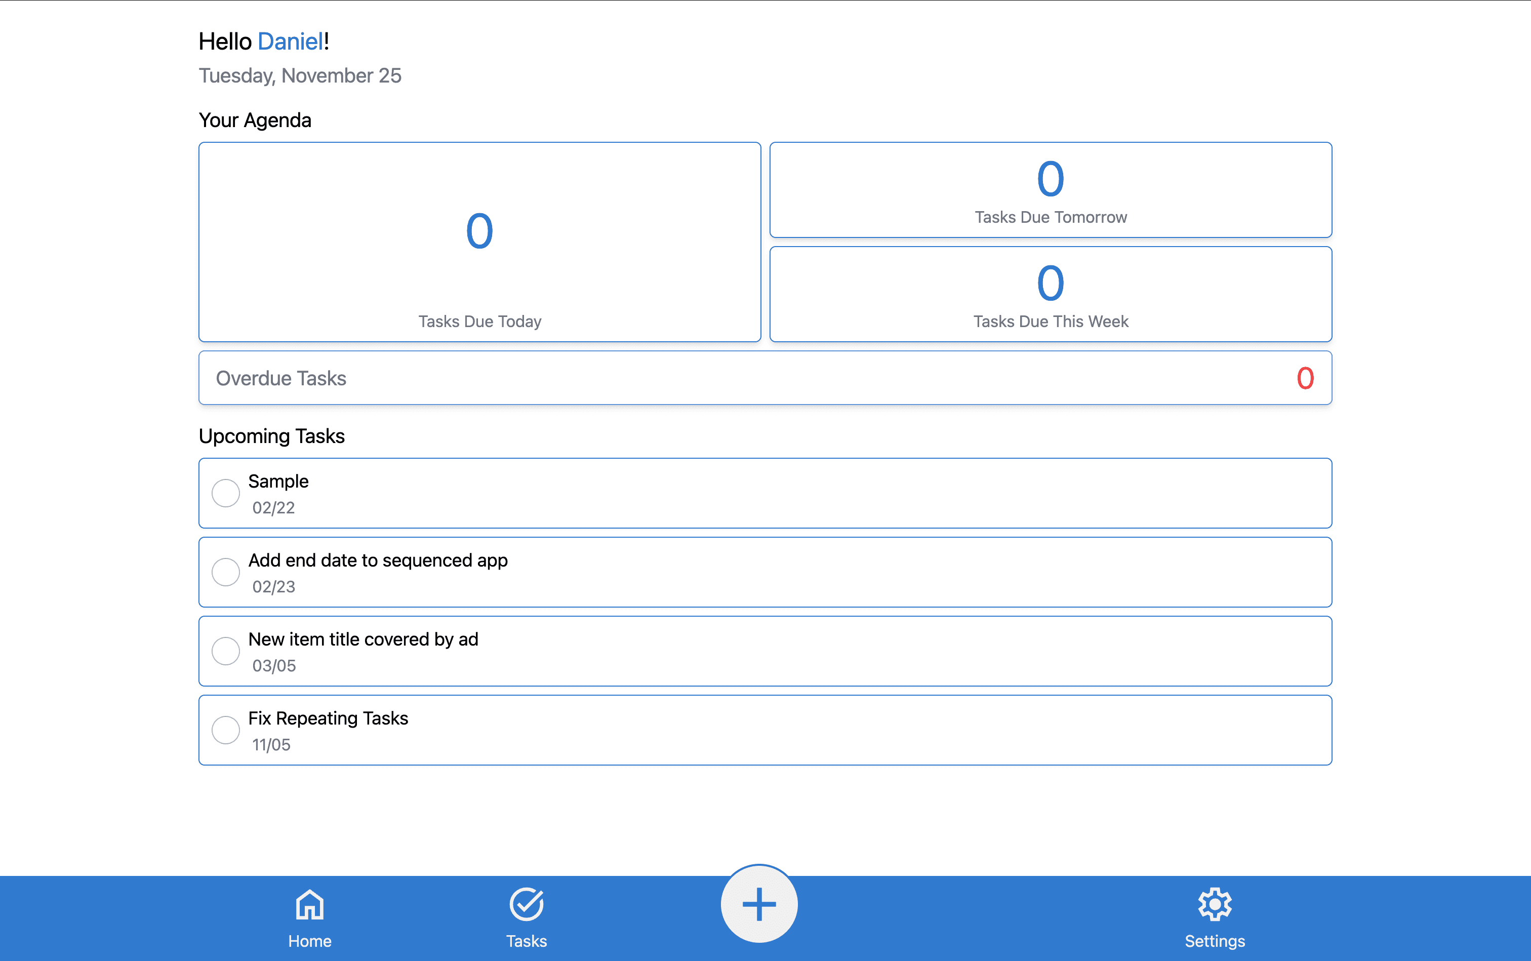This screenshot has height=961, width=1531.
Task: Open Settings using the gear icon
Action: (1215, 903)
